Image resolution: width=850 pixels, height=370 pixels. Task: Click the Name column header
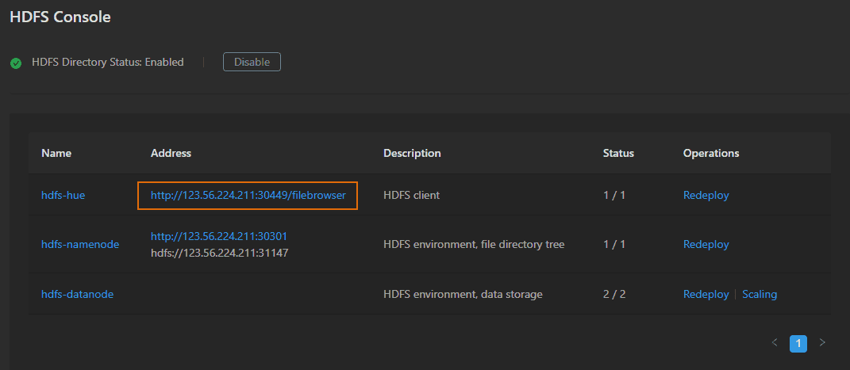(56, 153)
